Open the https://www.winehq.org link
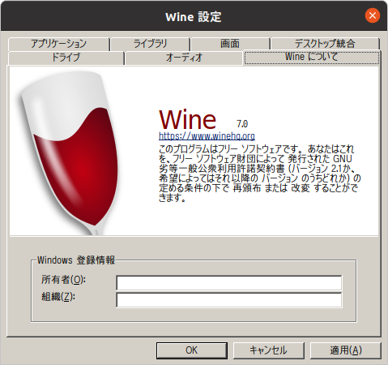This screenshot has width=388, height=365. (x=207, y=135)
